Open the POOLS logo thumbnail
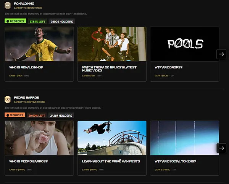Viewport: 229px width, 184px height. pos(185,44)
